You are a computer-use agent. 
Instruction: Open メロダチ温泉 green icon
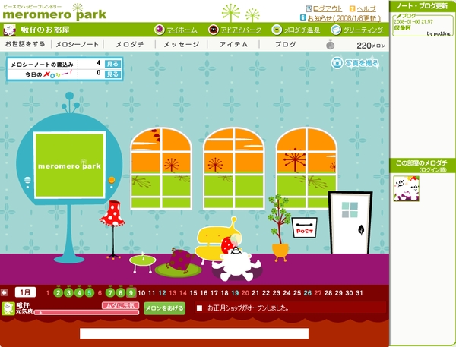(277, 30)
